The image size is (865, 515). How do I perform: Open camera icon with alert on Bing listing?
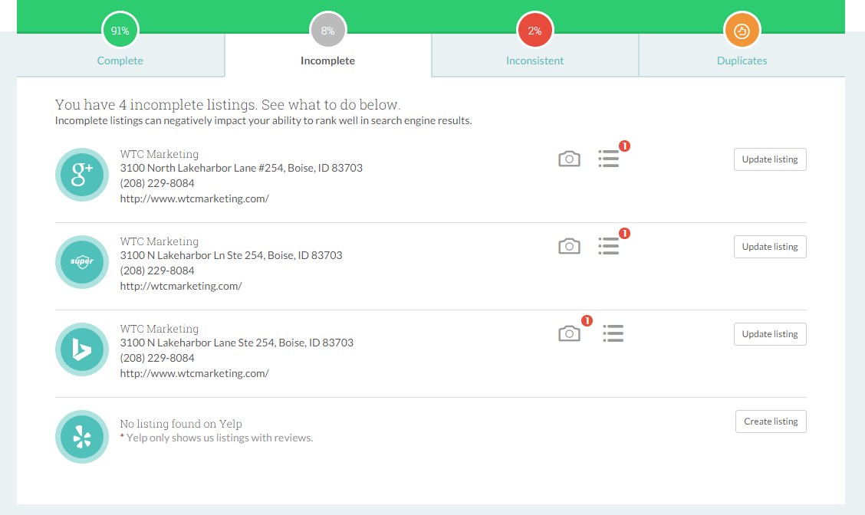569,333
